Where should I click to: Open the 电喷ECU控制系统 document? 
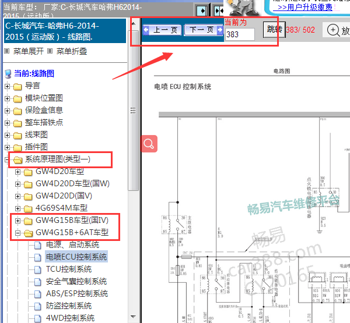(76, 257)
